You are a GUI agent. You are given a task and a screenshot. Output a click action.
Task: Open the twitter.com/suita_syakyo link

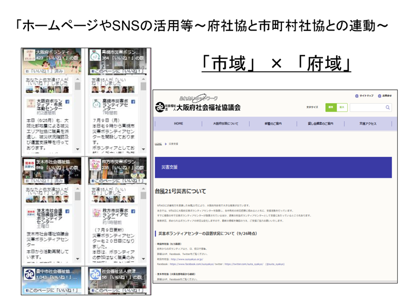point(244,264)
